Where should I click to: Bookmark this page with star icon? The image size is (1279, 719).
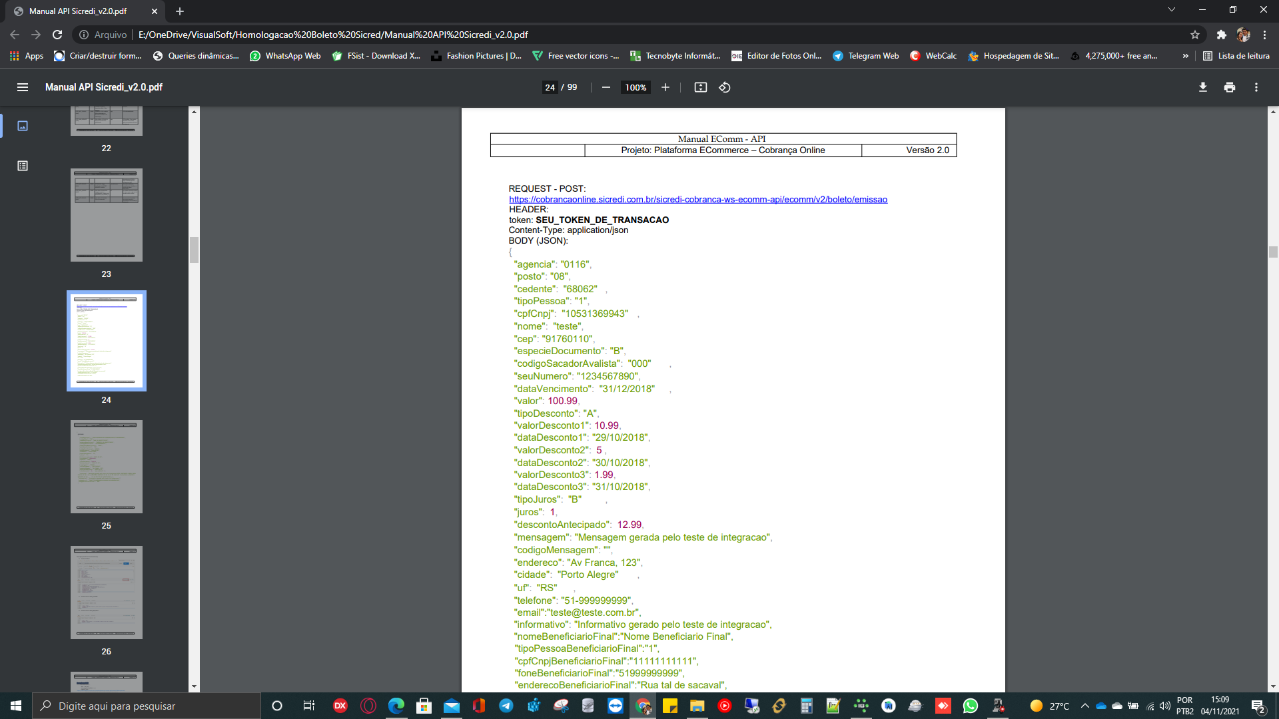tap(1195, 35)
